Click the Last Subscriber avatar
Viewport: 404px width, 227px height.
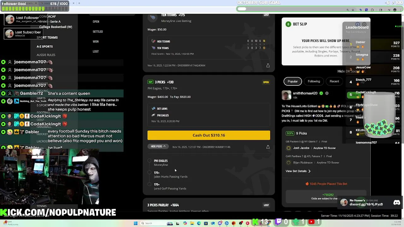click(x=9, y=33)
